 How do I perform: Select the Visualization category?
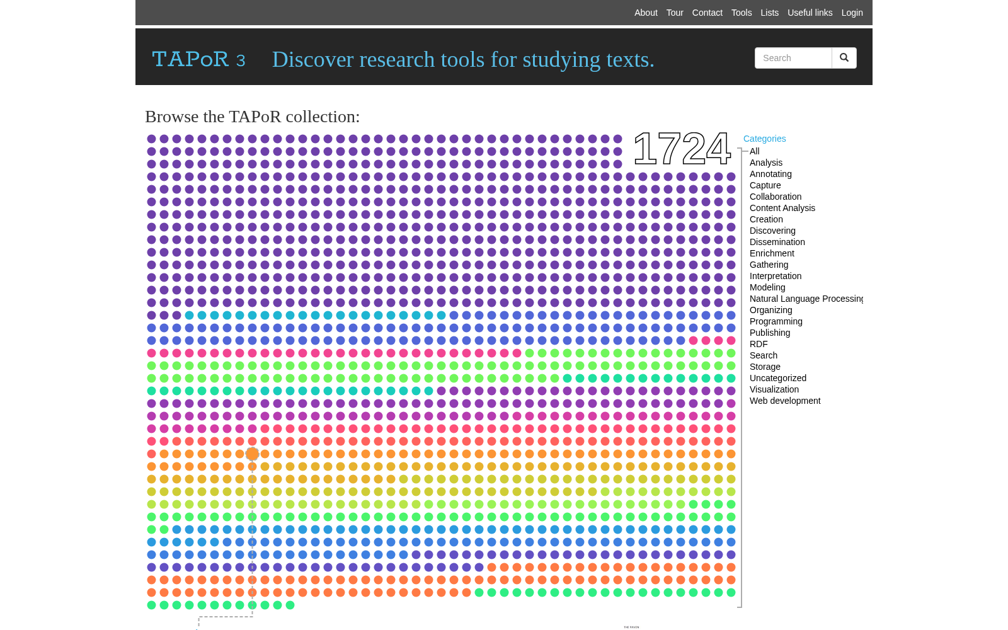[x=774, y=389]
